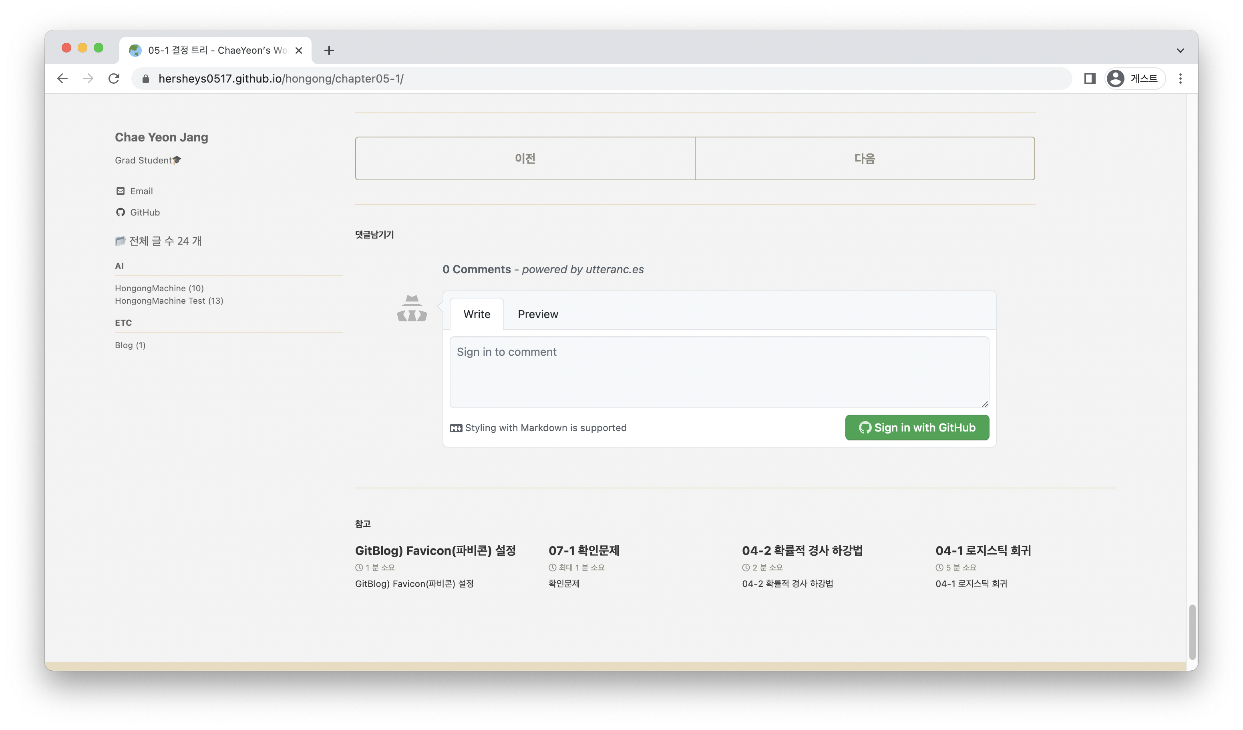Click the 참고 heading
The image size is (1243, 730).
(x=362, y=524)
